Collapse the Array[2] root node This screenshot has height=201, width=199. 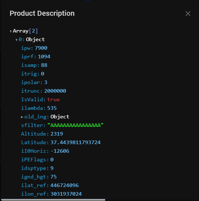pyautogui.click(x=11, y=31)
